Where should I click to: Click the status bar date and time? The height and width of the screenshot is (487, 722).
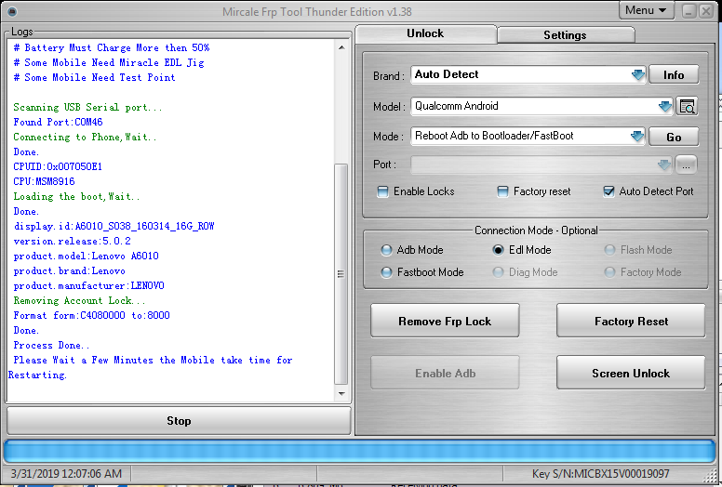[x=66, y=474]
